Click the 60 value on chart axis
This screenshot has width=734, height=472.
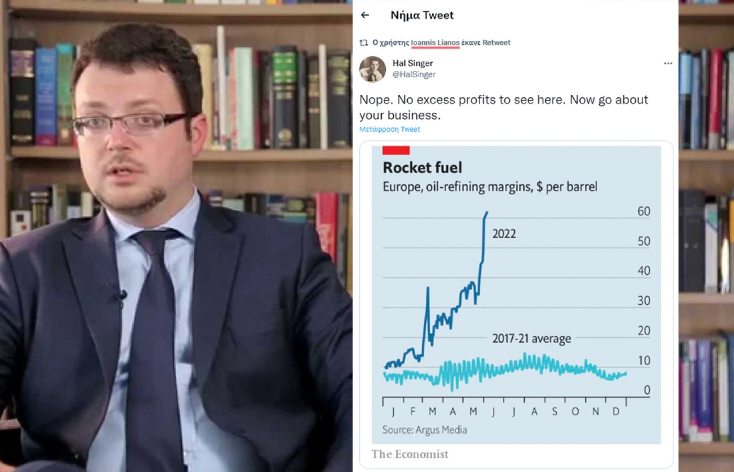(x=644, y=211)
